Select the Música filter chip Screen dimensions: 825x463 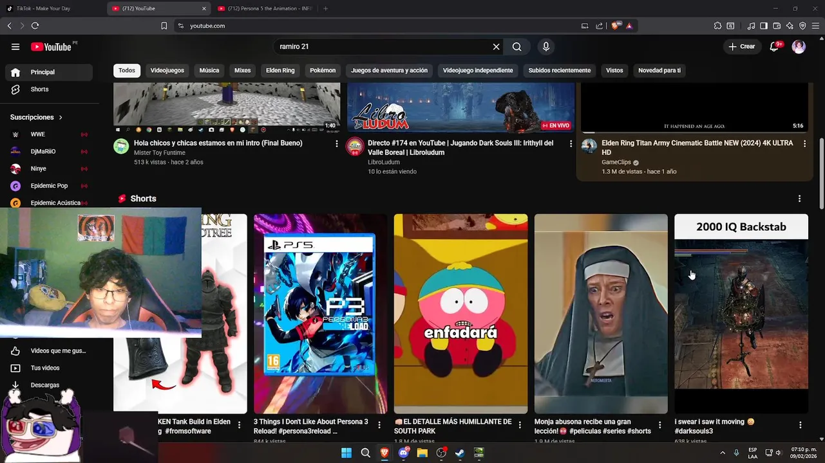[209, 71]
